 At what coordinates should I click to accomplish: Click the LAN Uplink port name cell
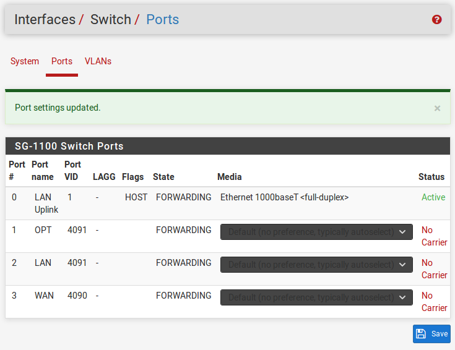[46, 203]
